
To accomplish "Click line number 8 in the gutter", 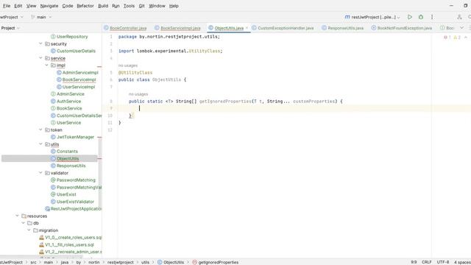I will (111, 102).
